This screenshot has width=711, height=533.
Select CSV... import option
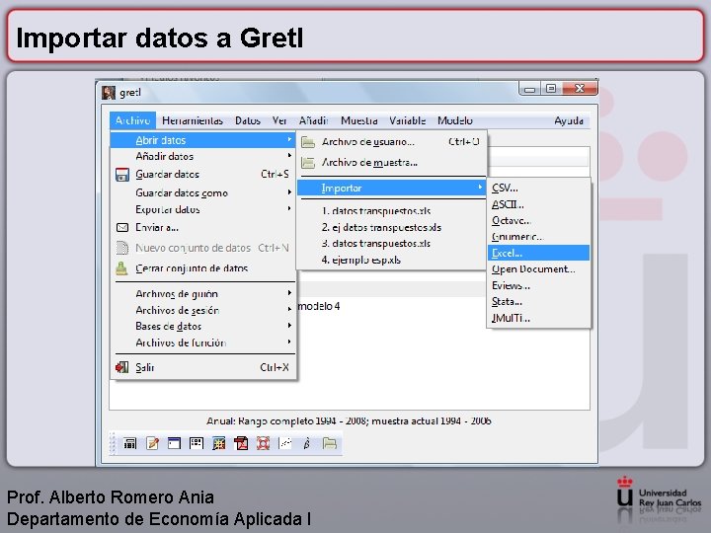coord(539,188)
